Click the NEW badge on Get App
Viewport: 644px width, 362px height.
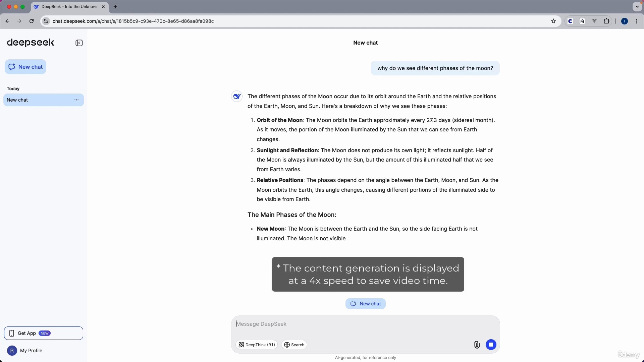(45, 333)
